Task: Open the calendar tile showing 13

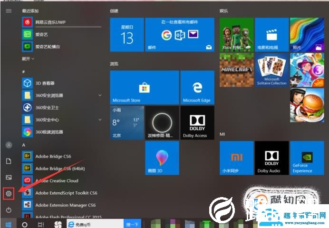Action: point(127,35)
